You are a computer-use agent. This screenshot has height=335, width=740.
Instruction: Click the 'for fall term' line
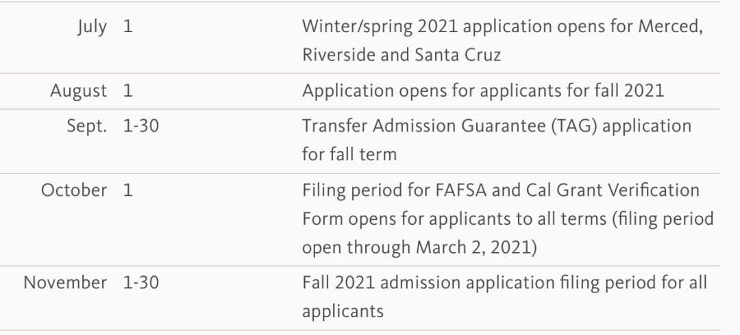tap(349, 153)
